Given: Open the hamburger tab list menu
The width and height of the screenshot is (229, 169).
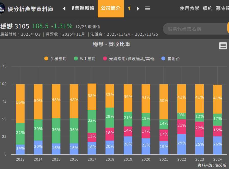Looking at the screenshot, I should click(147, 8).
